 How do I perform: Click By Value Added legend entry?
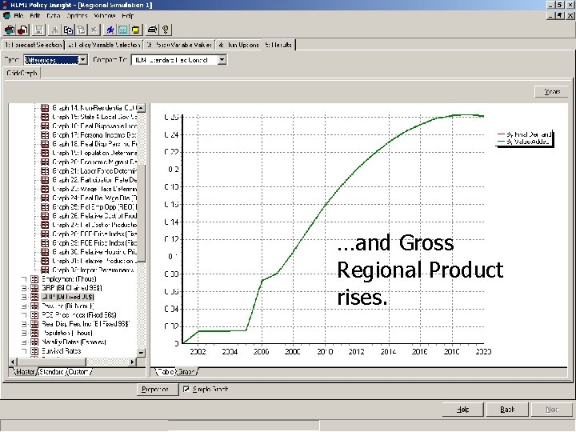pyautogui.click(x=523, y=142)
